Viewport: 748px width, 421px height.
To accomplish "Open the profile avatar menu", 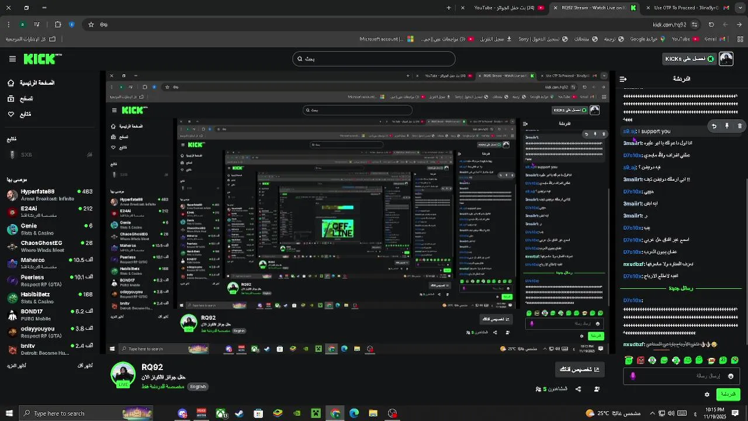I will point(726,58).
